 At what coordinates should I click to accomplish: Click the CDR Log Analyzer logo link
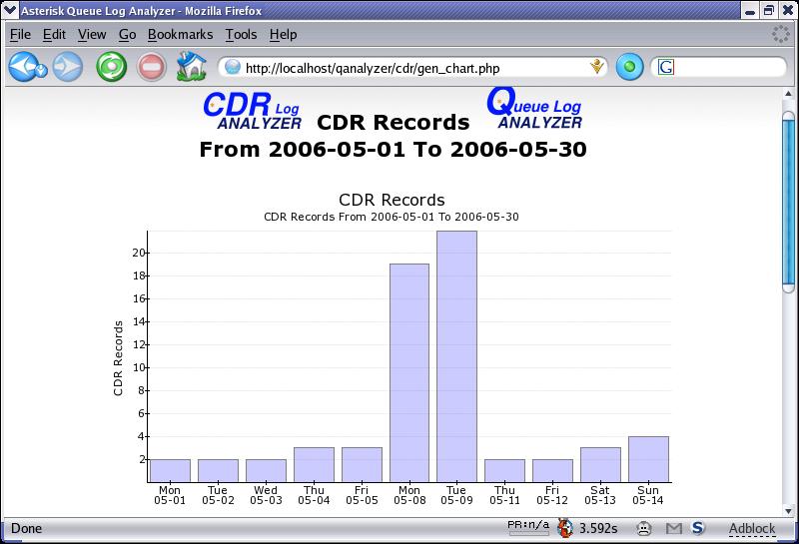click(252, 111)
